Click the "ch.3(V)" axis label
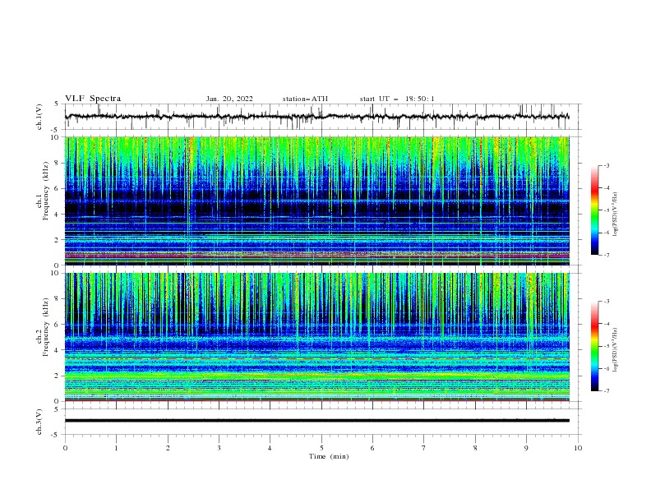Viewport: 651px width, 503px height. point(39,422)
